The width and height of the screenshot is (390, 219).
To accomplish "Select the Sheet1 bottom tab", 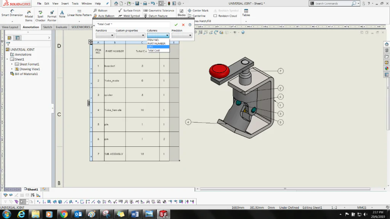I will 31,189.
